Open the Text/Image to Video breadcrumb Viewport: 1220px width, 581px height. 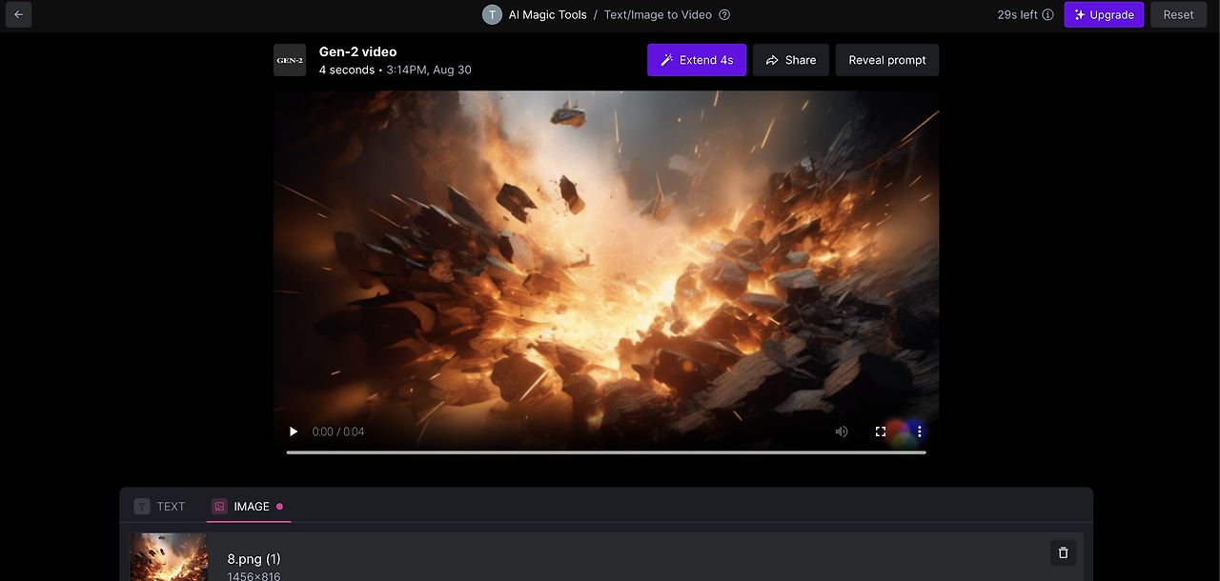658,14
